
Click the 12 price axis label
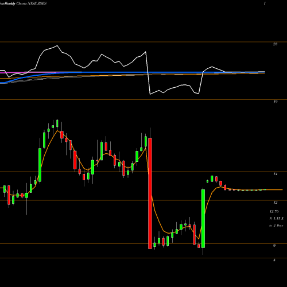click(275, 203)
